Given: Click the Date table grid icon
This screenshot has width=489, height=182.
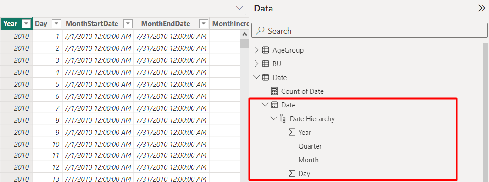Looking at the screenshot, I should click(x=266, y=77).
